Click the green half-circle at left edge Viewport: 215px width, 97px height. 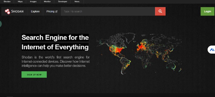pyautogui.click(x=1, y=24)
